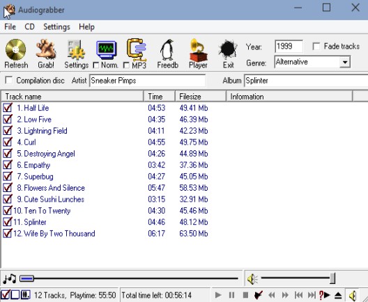Sort by Time column header
Screen dimensions: 368x302
160,97
